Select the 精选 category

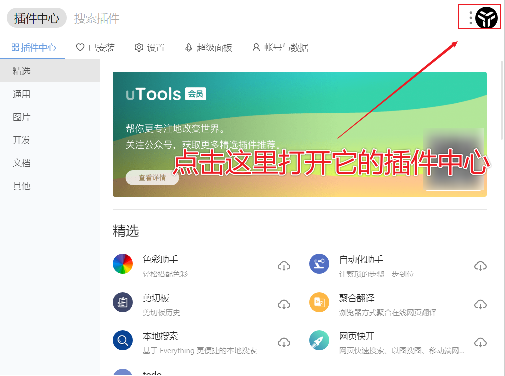point(50,71)
